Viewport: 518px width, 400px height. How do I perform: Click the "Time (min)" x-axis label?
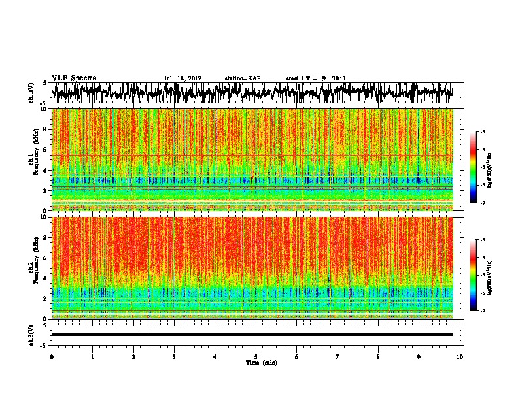pos(262,363)
